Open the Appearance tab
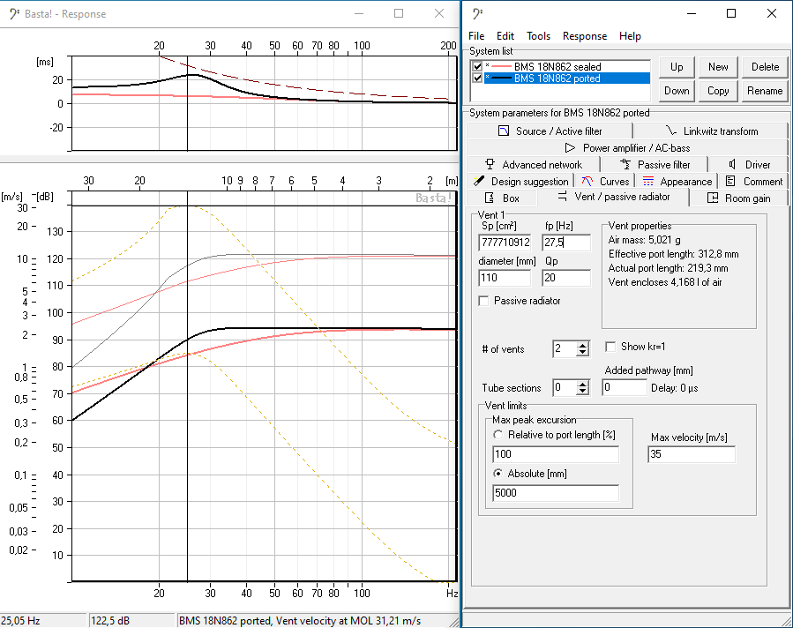793x628 pixels. 677,181
